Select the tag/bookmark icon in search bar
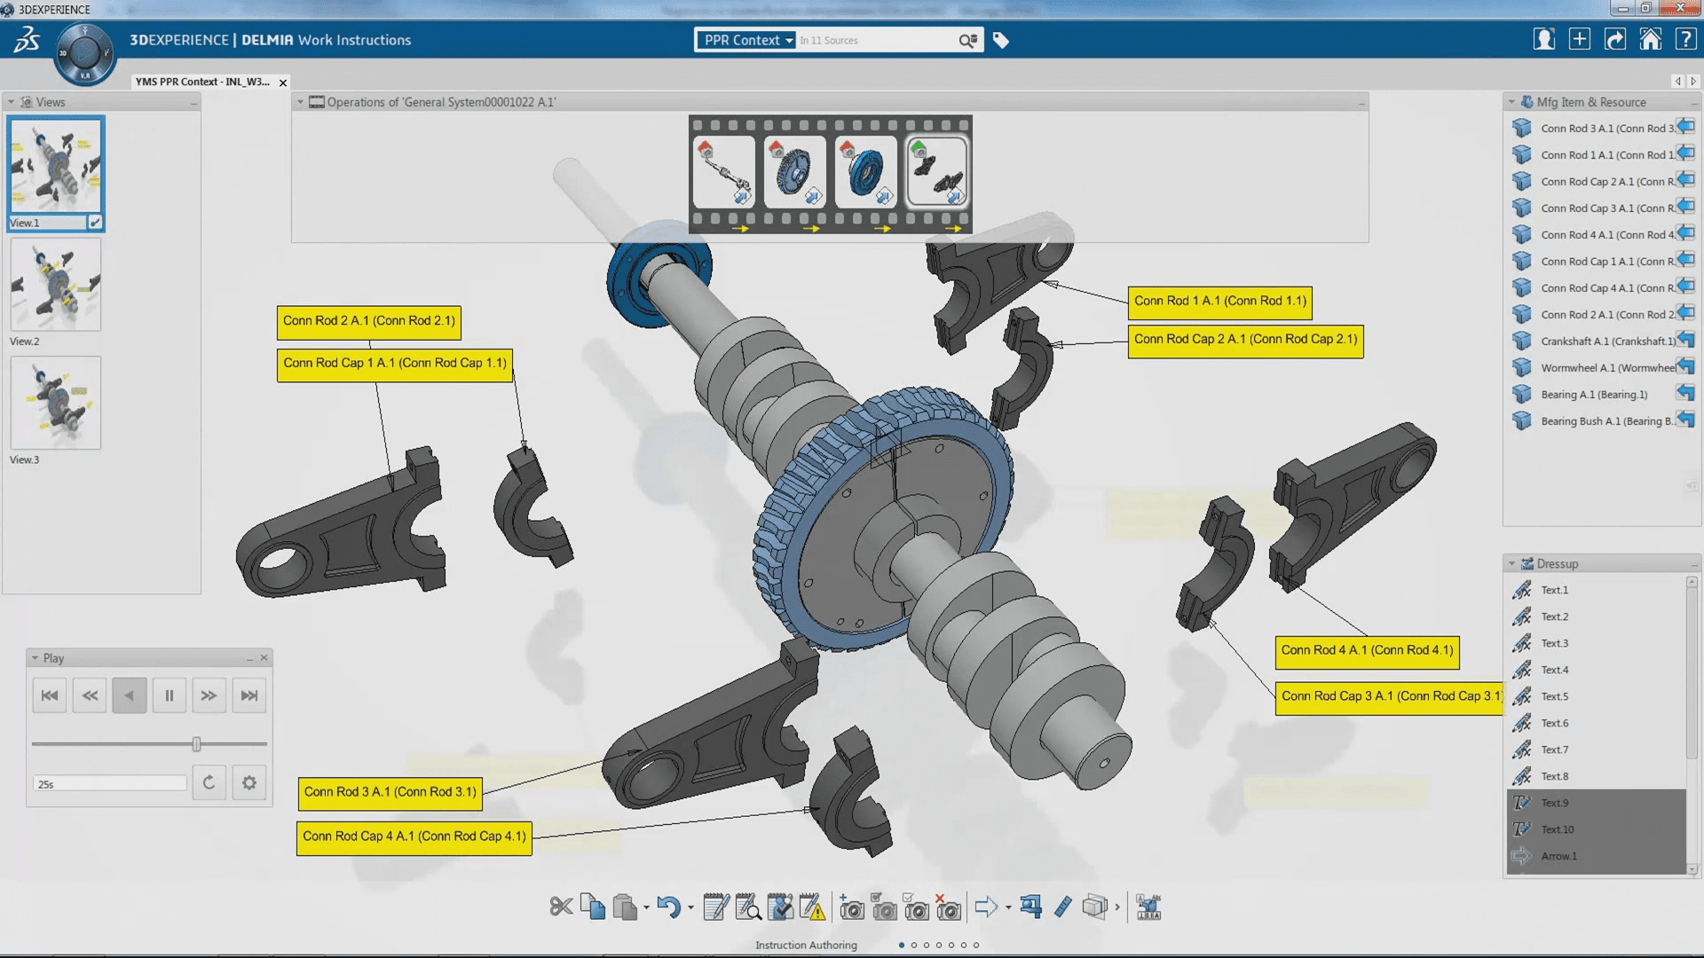This screenshot has width=1704, height=958. [1000, 40]
